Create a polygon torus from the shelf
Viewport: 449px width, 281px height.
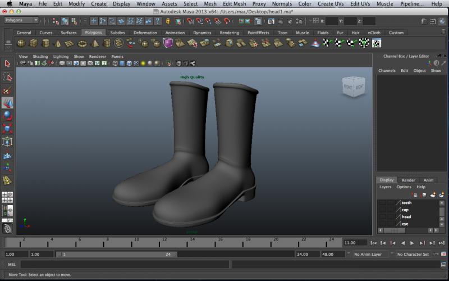(x=83, y=43)
